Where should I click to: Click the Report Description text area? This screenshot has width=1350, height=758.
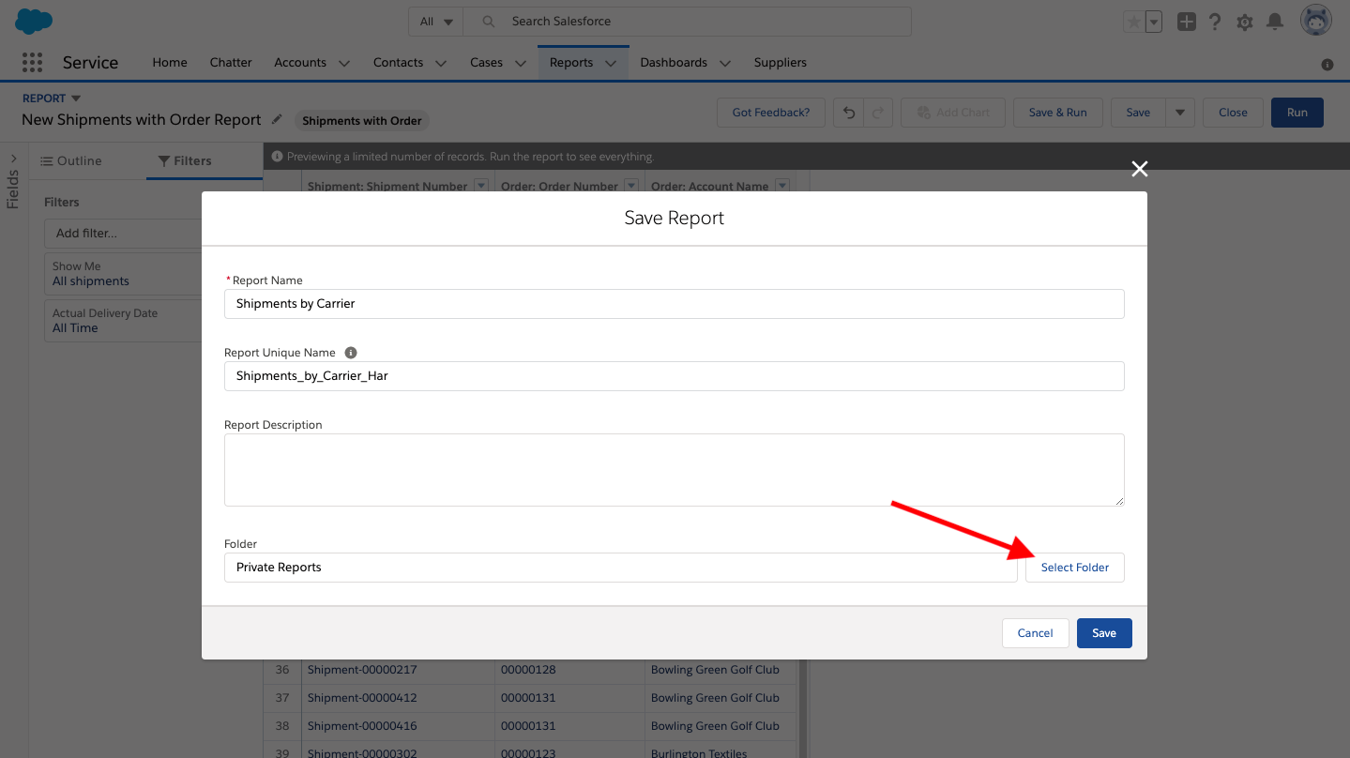[x=674, y=470]
